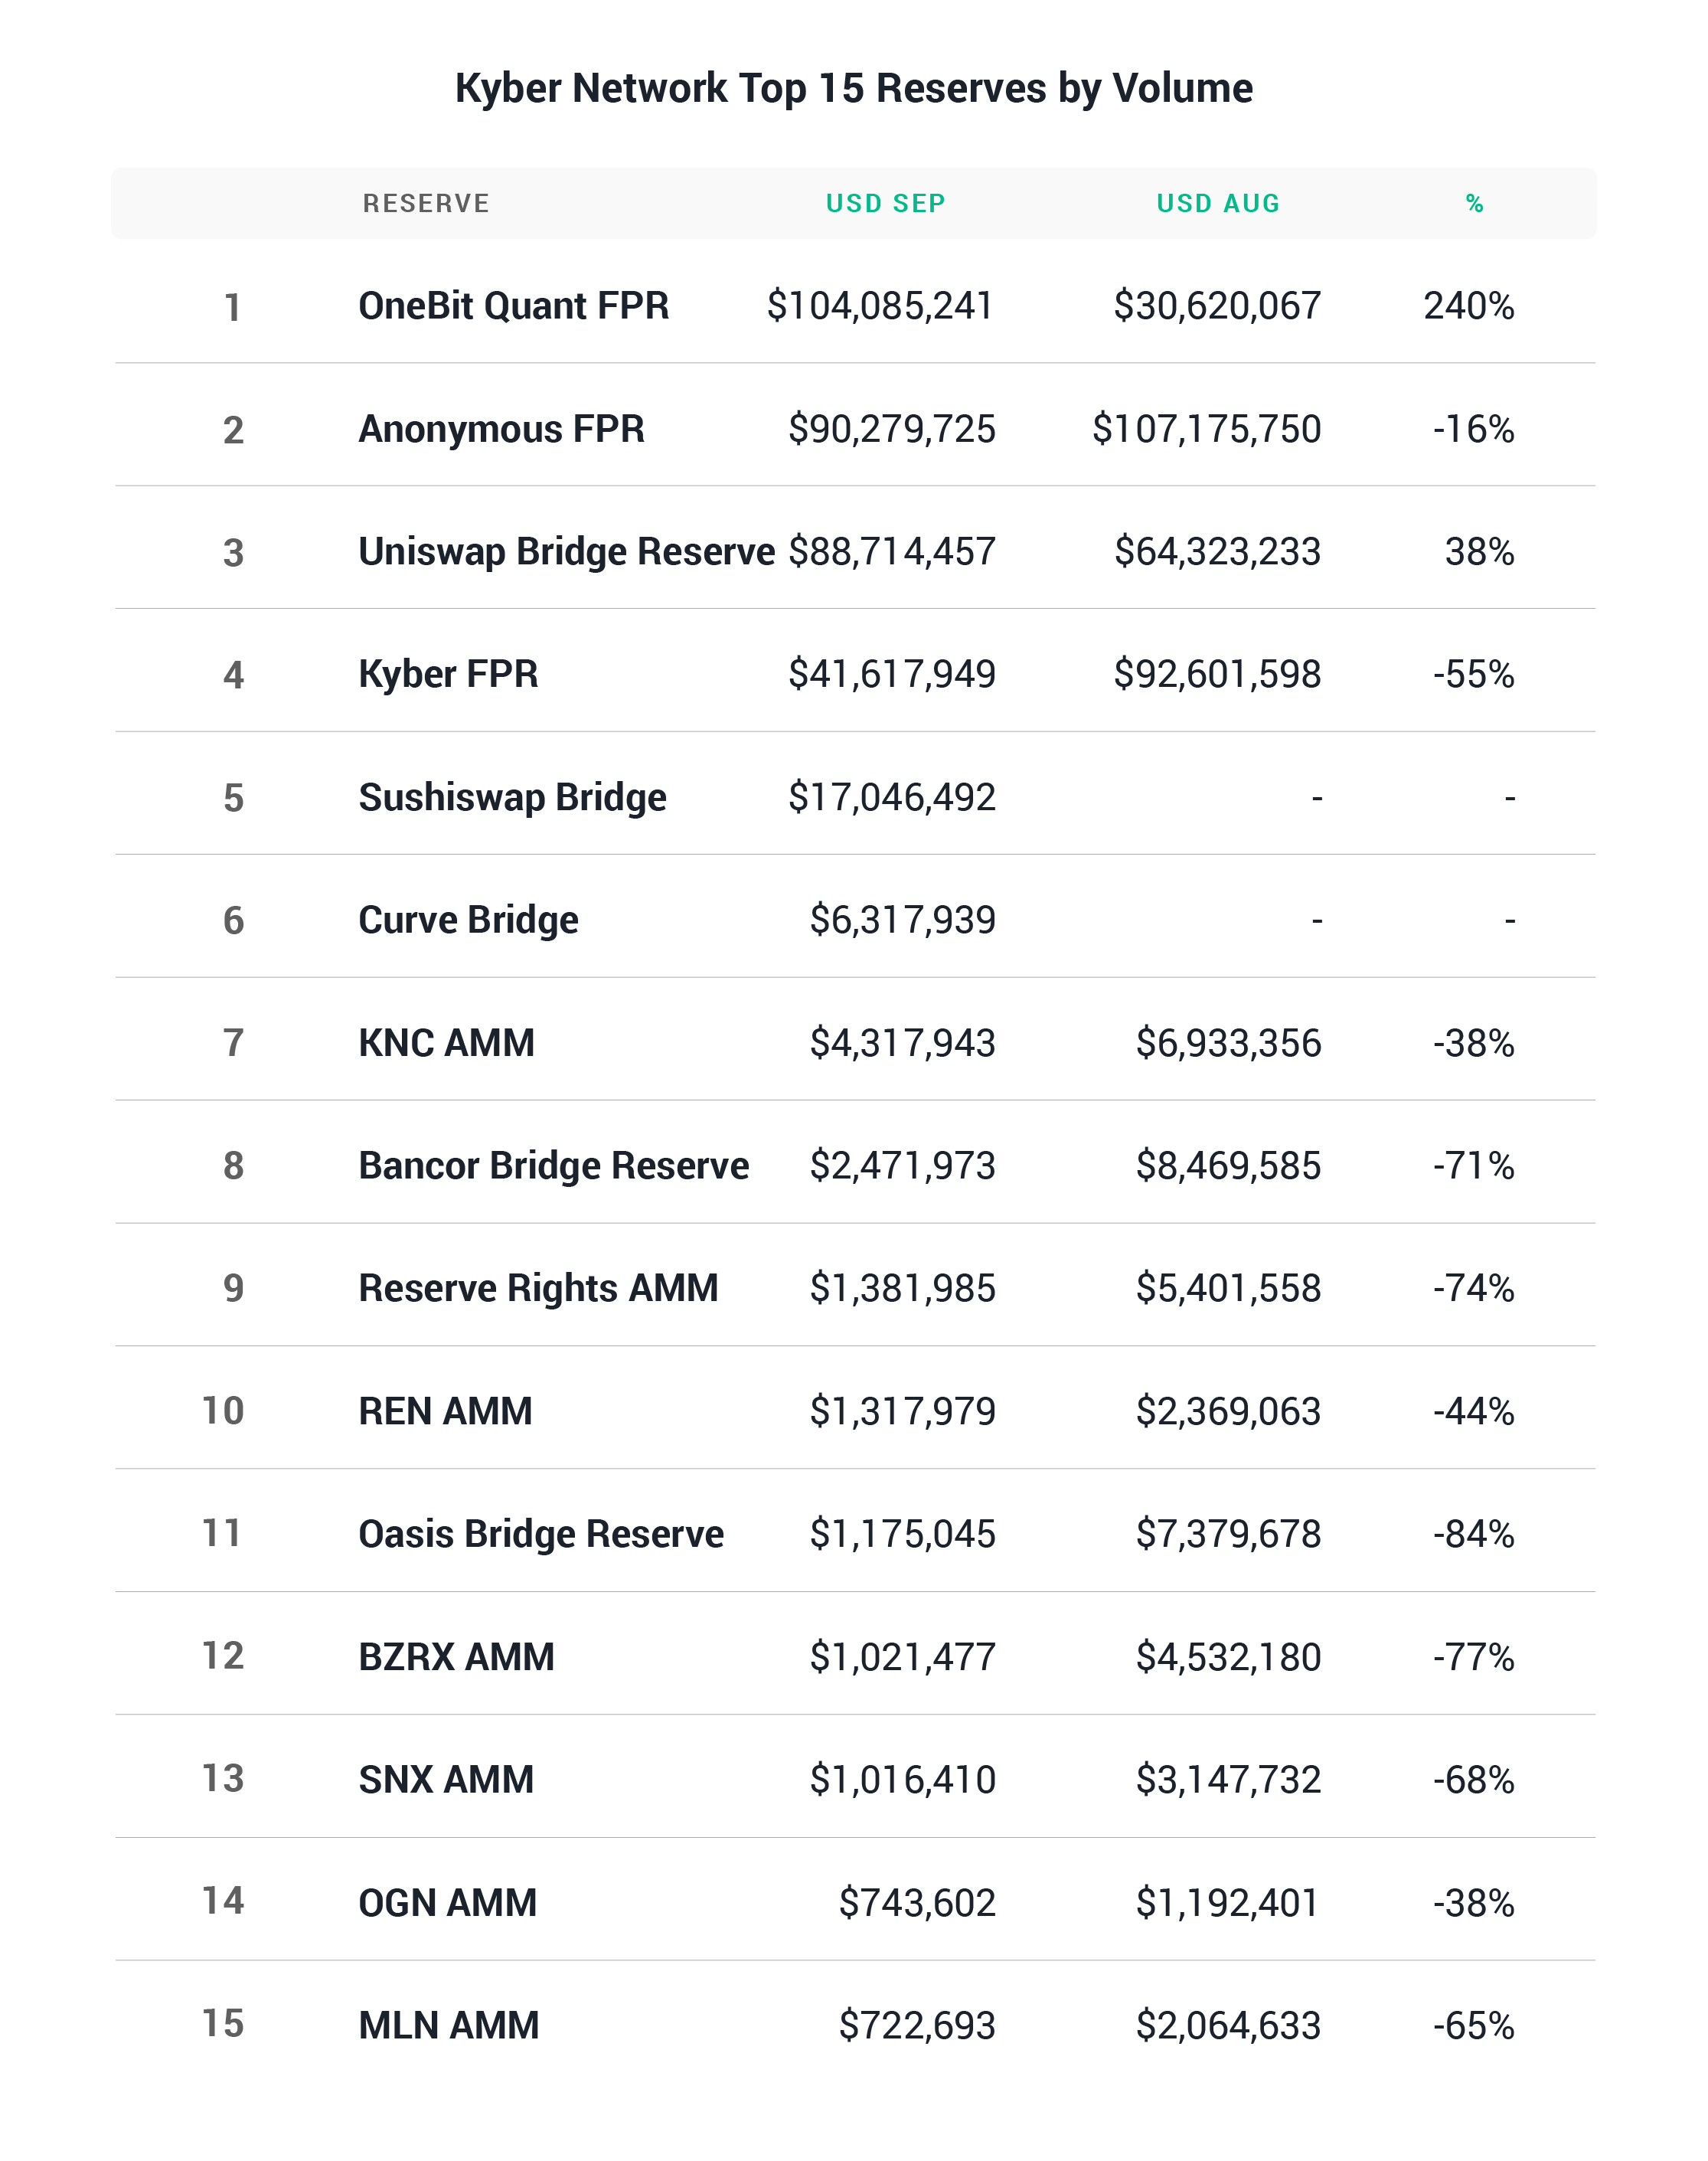
Task: Select the RESERVE column header
Action: (x=426, y=203)
